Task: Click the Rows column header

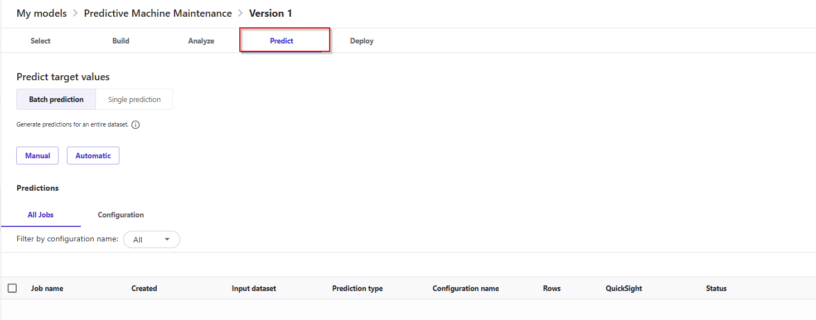Action: click(x=552, y=288)
